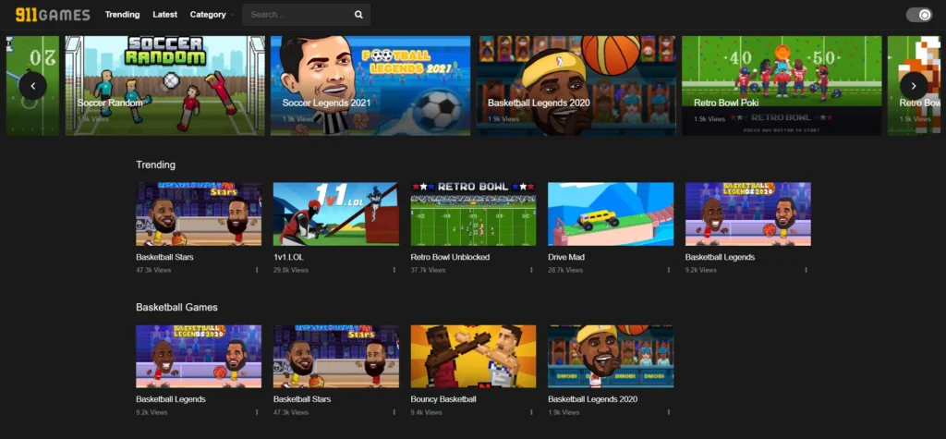
Task: Open the Drive Mad game thumbnail
Action: point(611,213)
